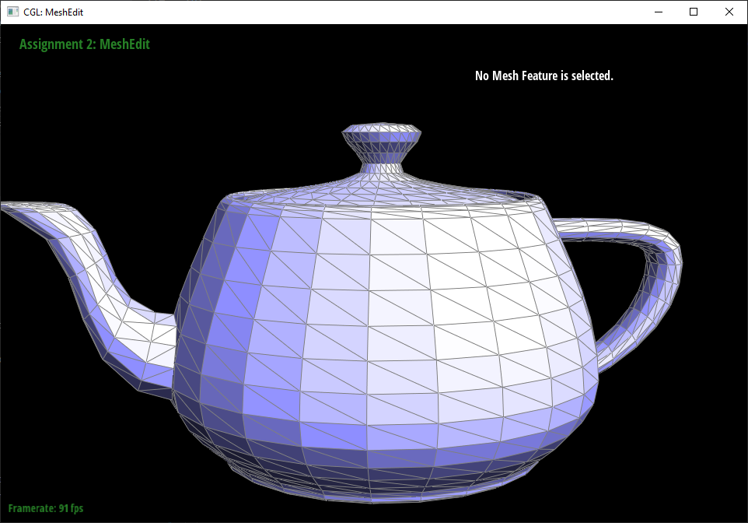The height and width of the screenshot is (523, 748).
Task: Click the rim edge where lid meets body
Action: coord(381,205)
